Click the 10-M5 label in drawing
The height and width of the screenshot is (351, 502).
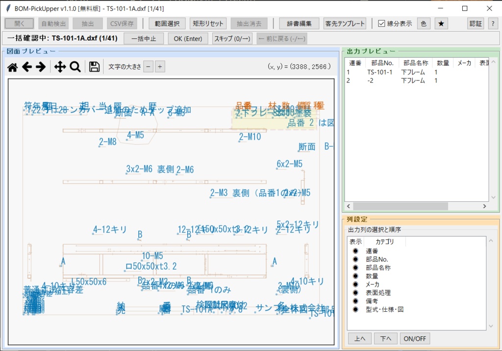tap(152, 256)
